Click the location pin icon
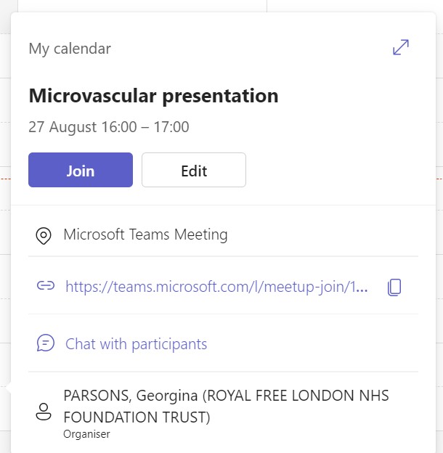Screen dimensions: 443x453 [44, 235]
